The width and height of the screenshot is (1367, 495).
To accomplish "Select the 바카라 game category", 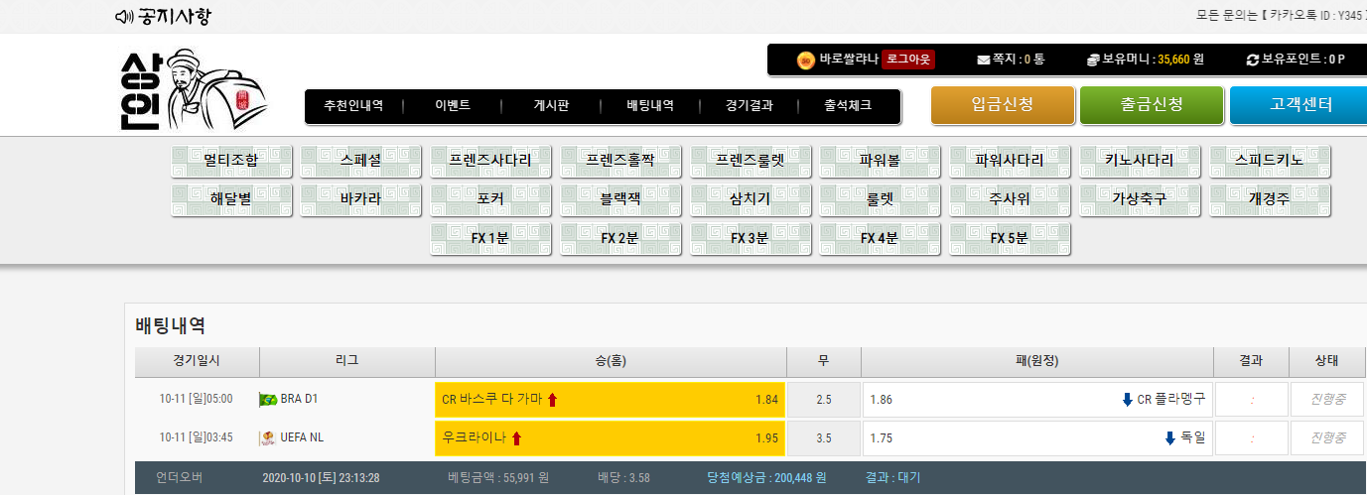I will coord(360,198).
